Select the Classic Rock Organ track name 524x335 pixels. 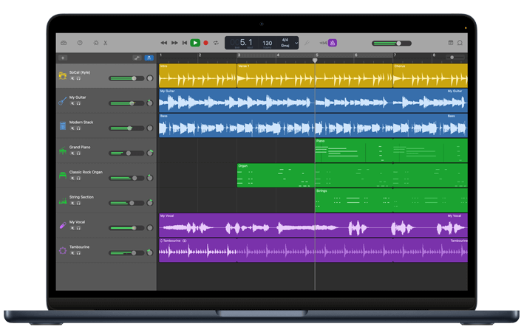[x=86, y=172]
